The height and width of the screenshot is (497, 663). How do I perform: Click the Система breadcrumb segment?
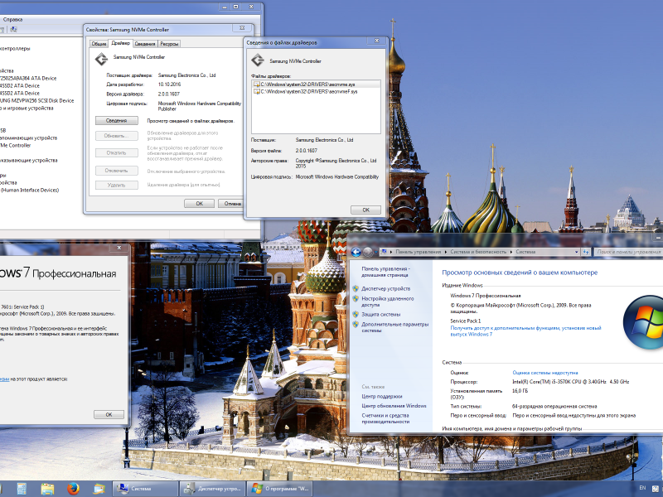click(525, 252)
